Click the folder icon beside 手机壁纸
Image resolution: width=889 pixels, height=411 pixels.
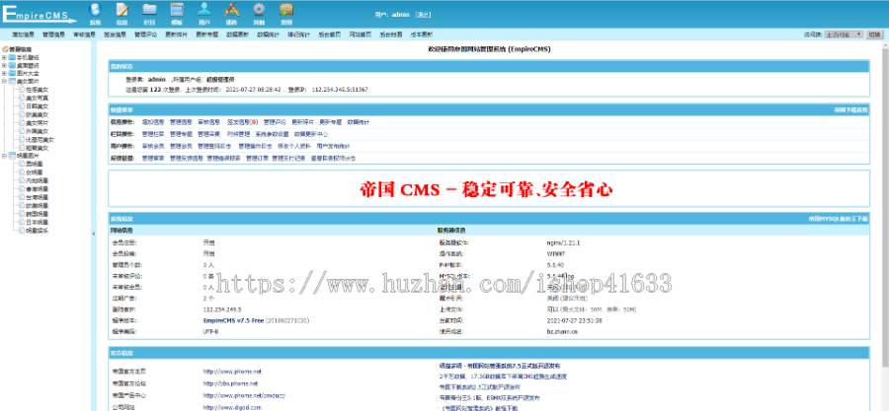coord(12,58)
